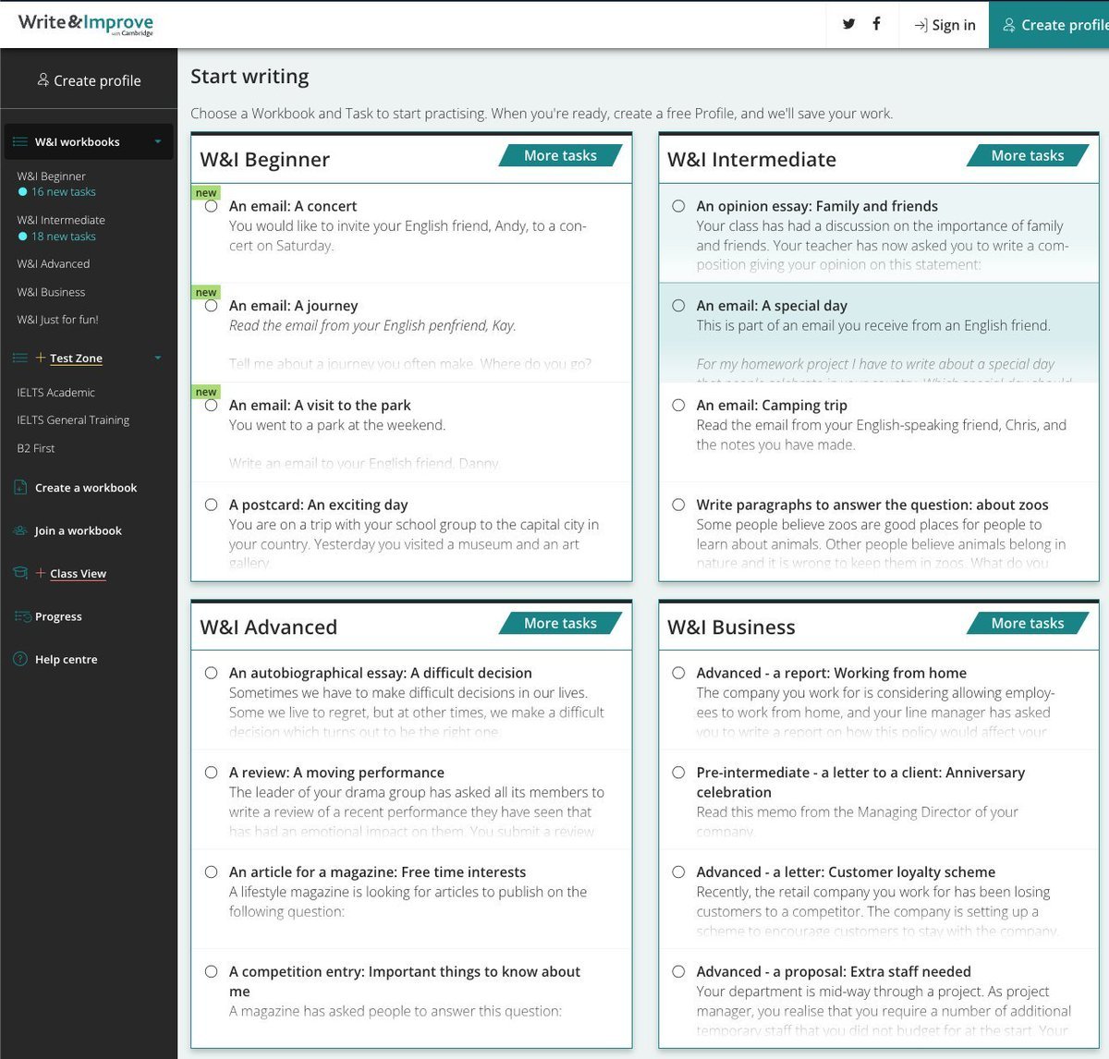Click More tasks in the W&I Business panel
1109x1059 pixels.
pos(1028,623)
